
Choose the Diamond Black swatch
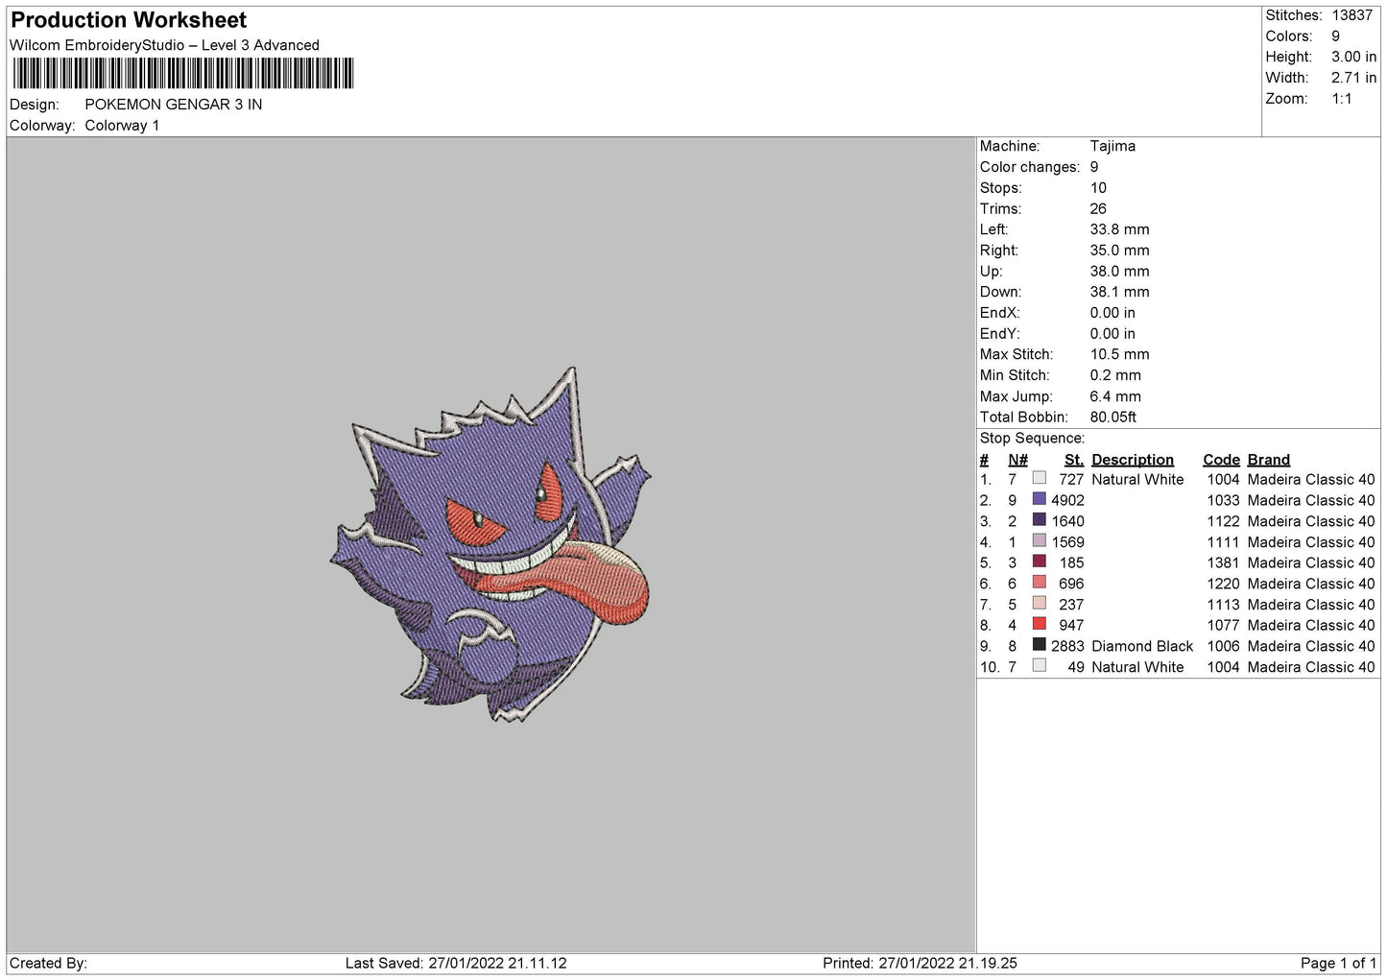(1039, 645)
